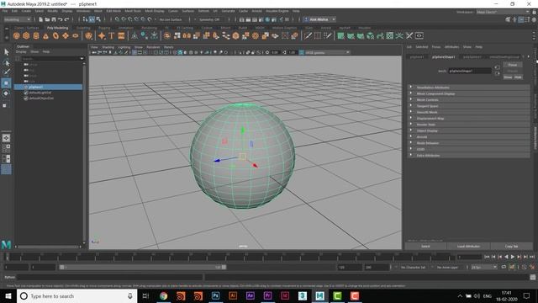Expand the Mesh Component Display section
The image size is (538, 303).
pos(469,93)
